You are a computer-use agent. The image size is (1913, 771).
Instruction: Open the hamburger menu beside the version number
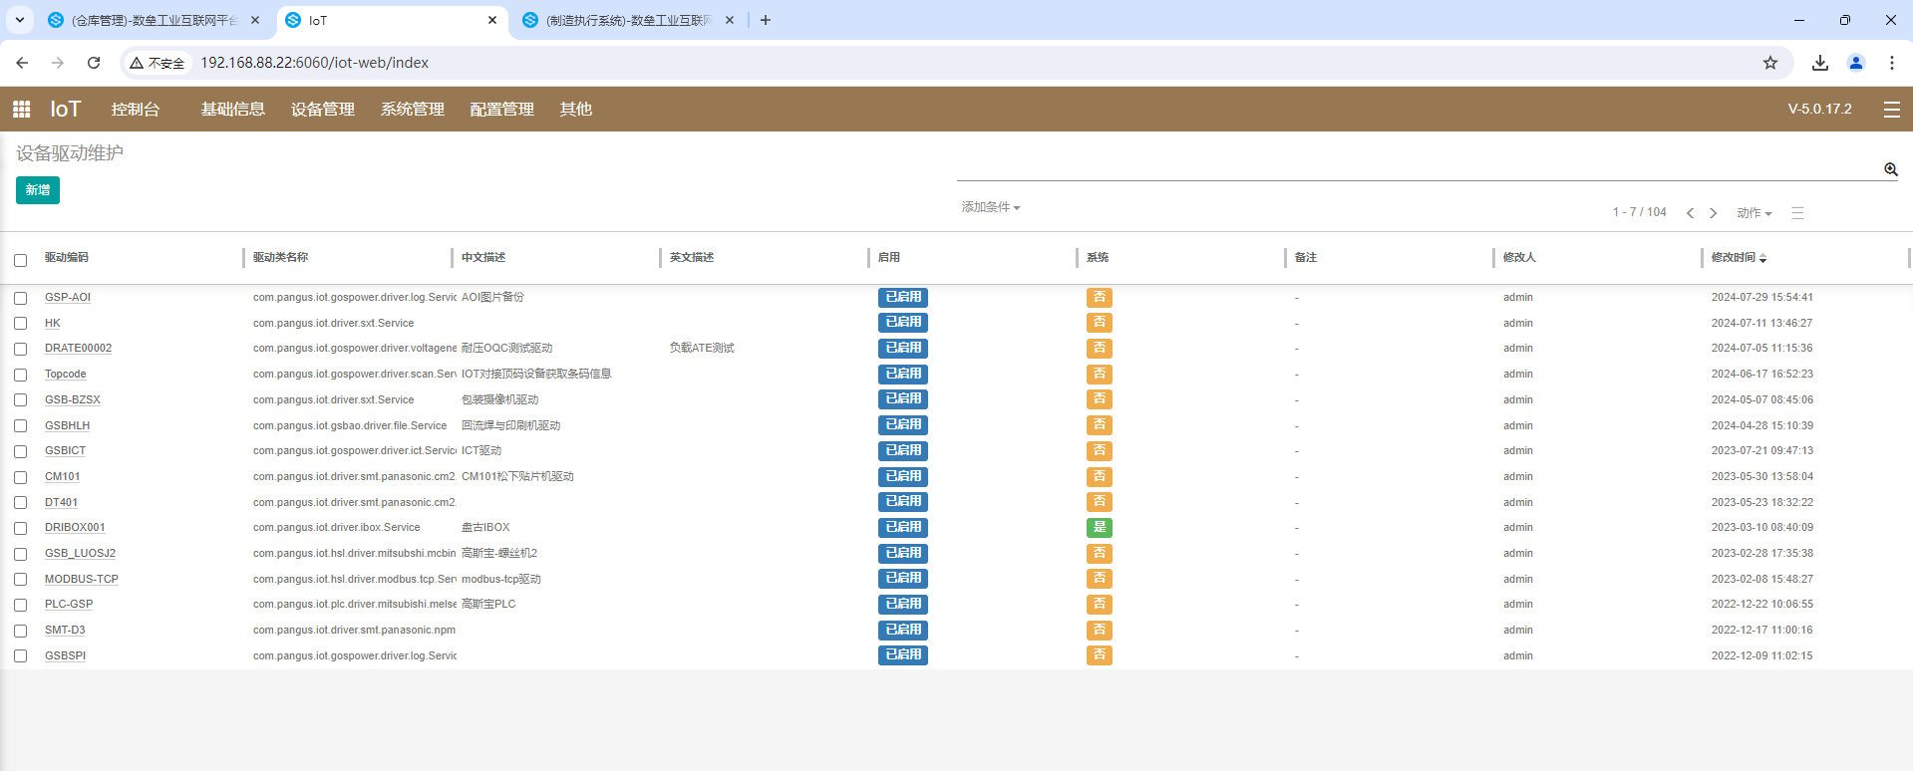tap(1891, 110)
